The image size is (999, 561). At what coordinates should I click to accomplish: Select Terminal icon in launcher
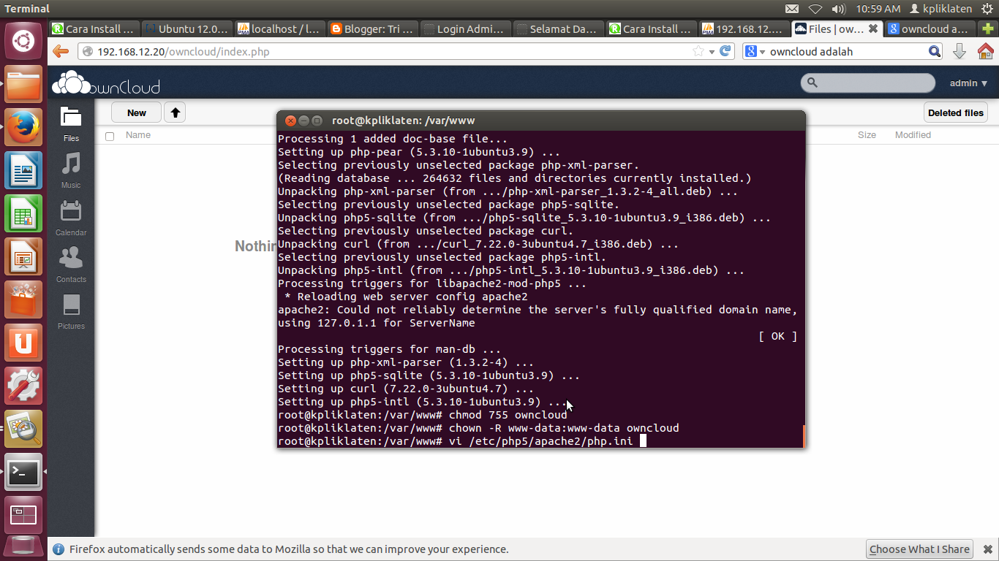[x=23, y=473]
